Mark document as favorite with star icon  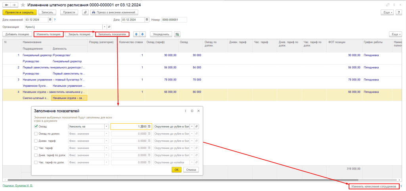23,4
